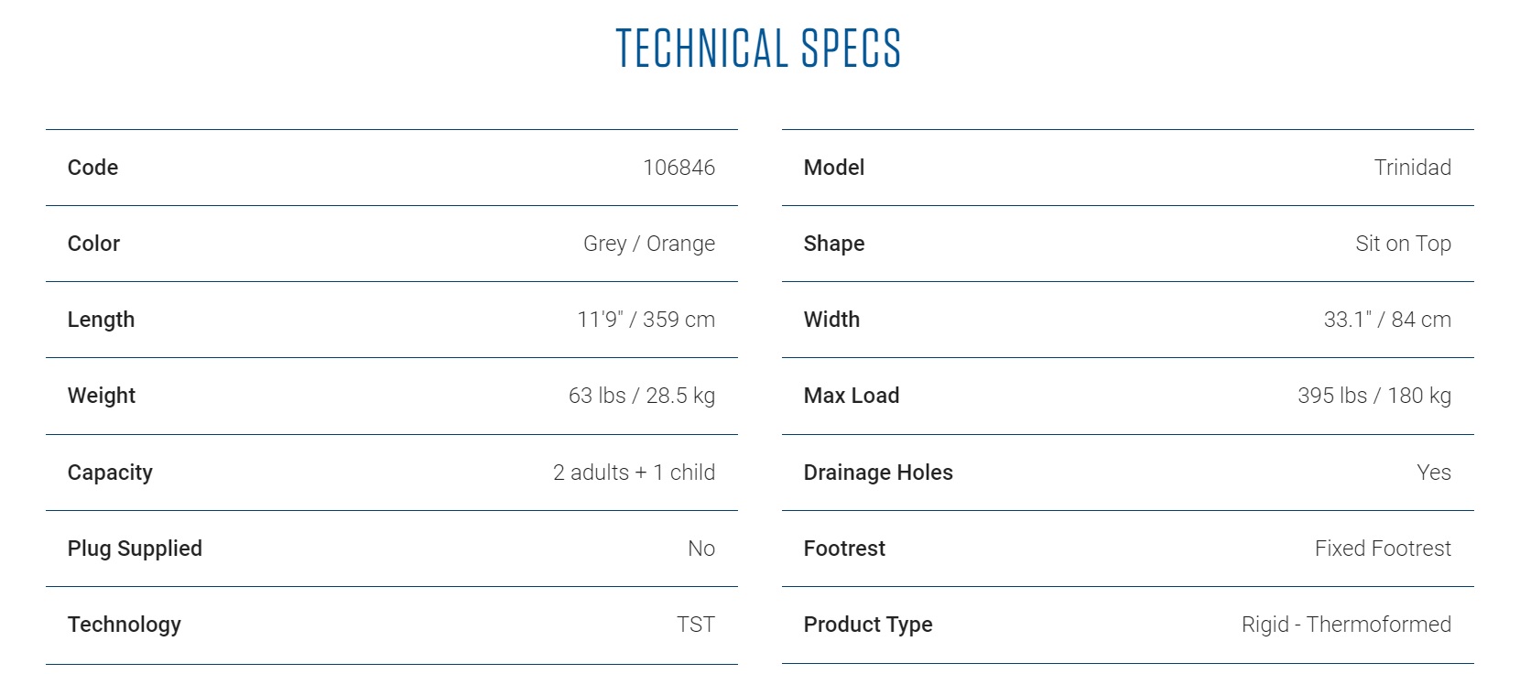Click the Drainage Holes label
Viewport: 1520px width, 674px height.
[877, 473]
